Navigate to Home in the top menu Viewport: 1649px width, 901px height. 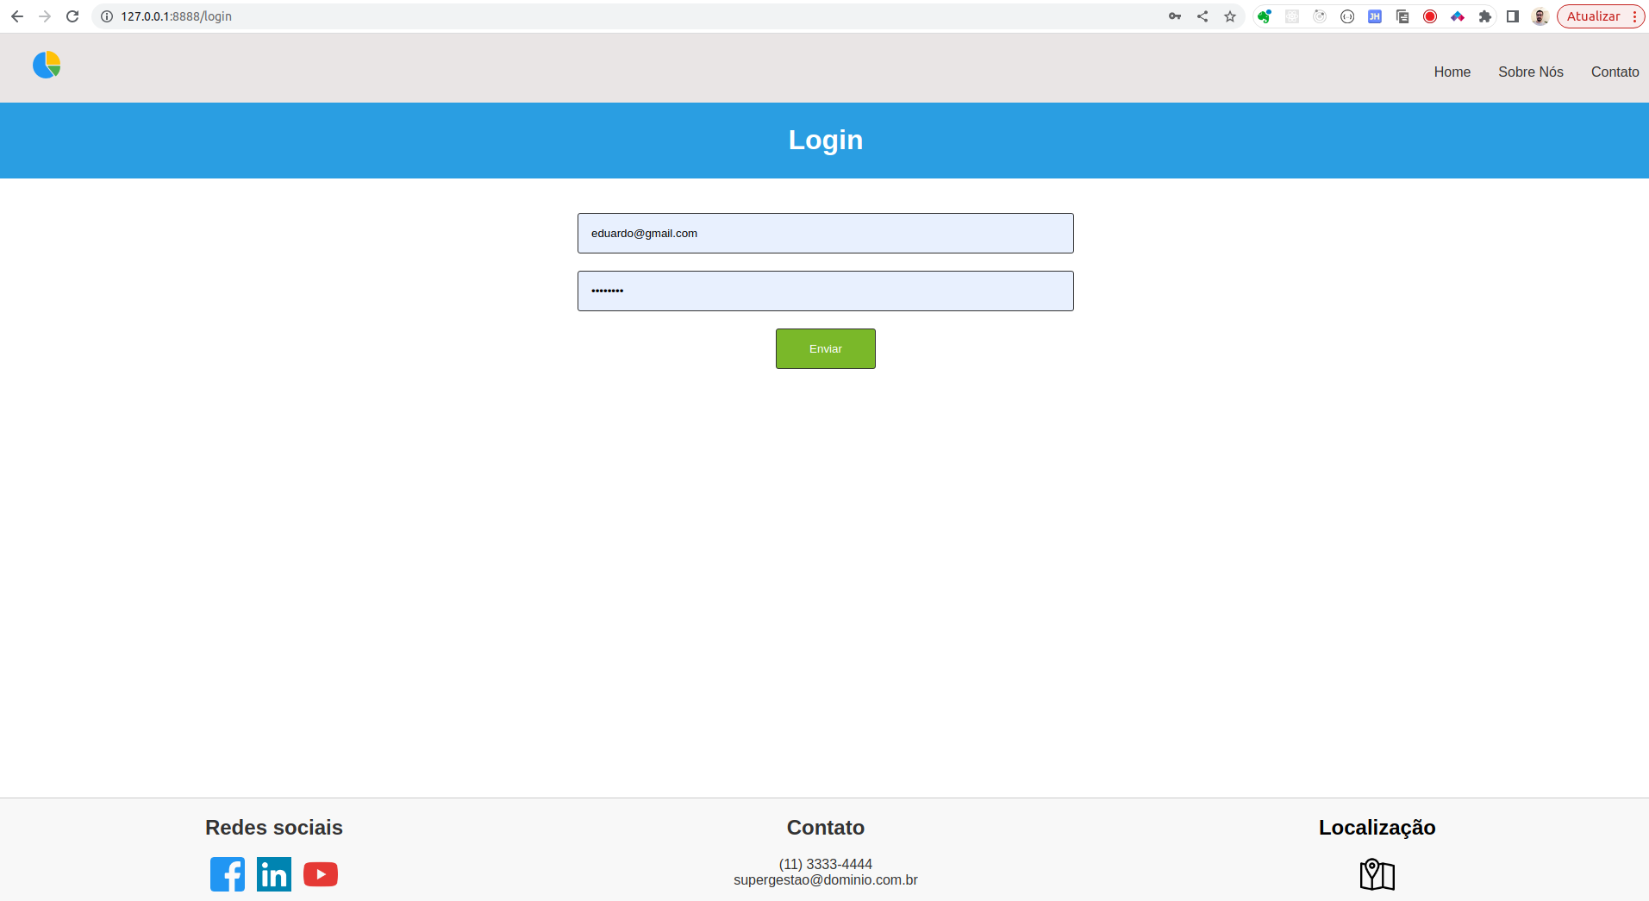pyautogui.click(x=1452, y=72)
